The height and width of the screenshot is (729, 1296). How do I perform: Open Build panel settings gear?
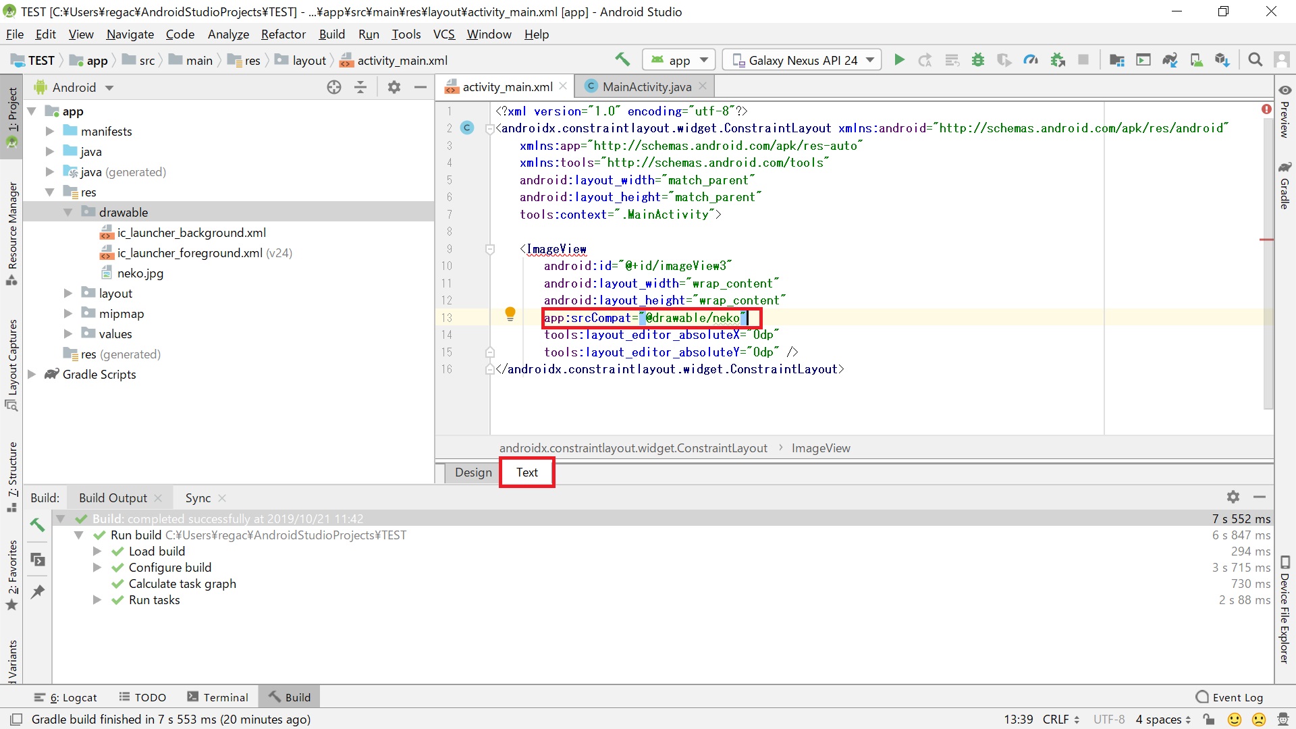(x=1233, y=497)
